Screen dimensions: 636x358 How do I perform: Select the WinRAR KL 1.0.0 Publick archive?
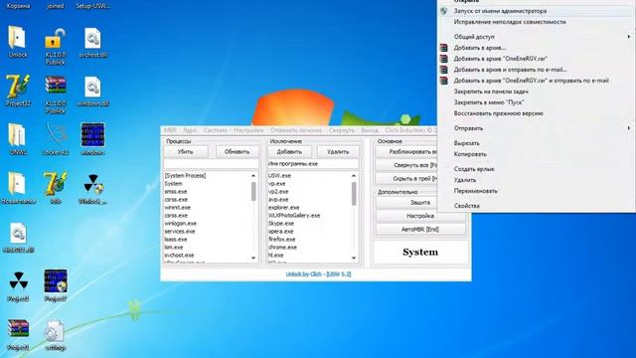click(56, 87)
